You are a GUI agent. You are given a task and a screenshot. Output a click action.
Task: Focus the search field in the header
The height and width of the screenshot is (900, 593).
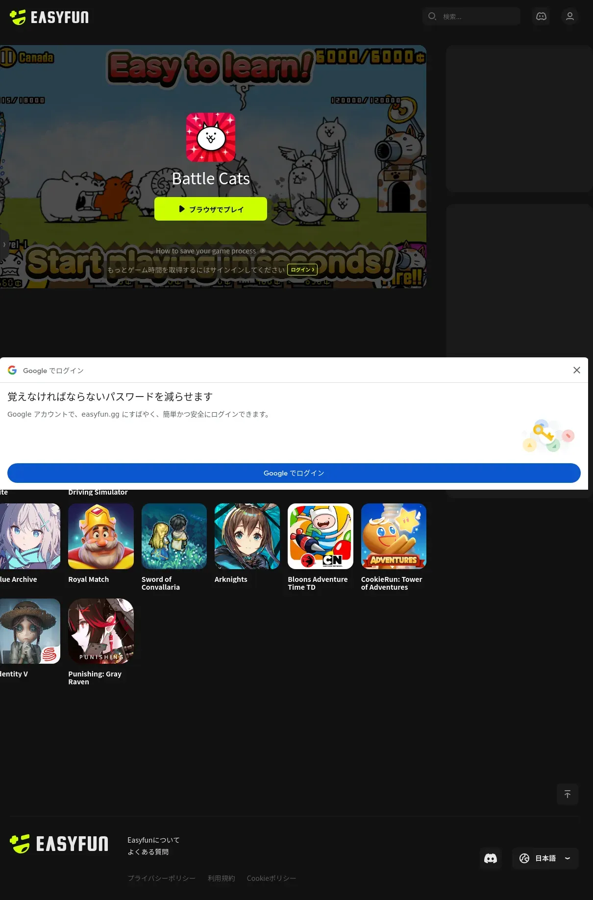tap(471, 16)
